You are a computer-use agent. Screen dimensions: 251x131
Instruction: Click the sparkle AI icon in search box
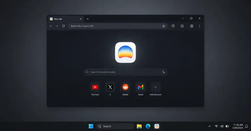click(x=163, y=72)
